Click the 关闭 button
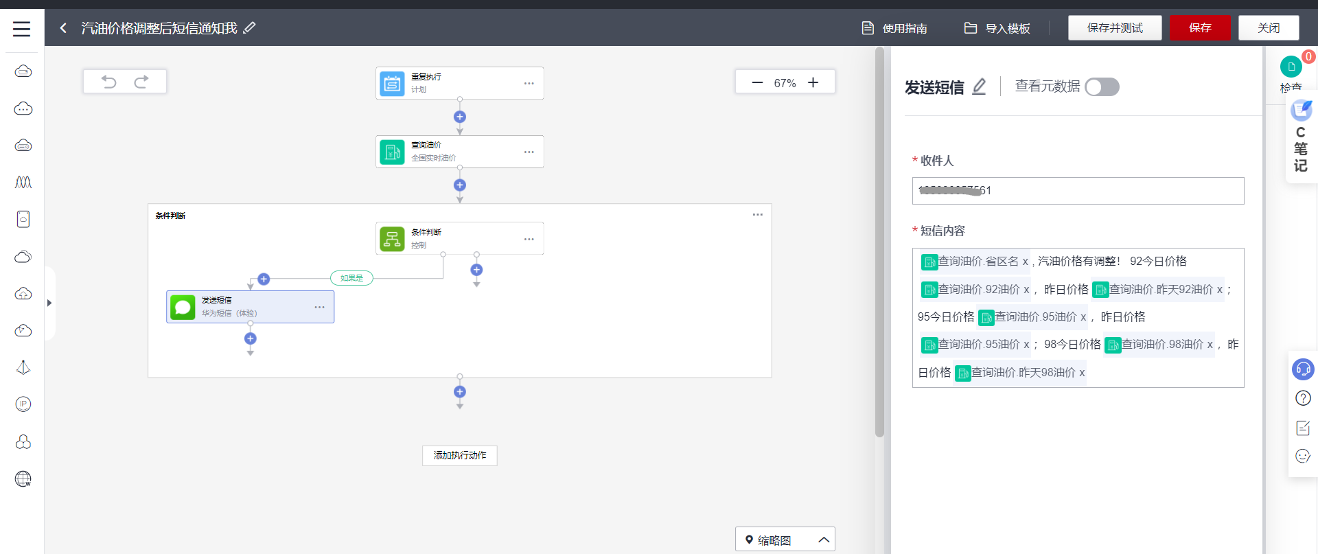This screenshot has height=554, width=1318. point(1269,27)
